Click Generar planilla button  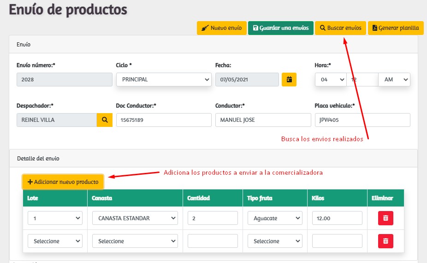[x=396, y=28]
